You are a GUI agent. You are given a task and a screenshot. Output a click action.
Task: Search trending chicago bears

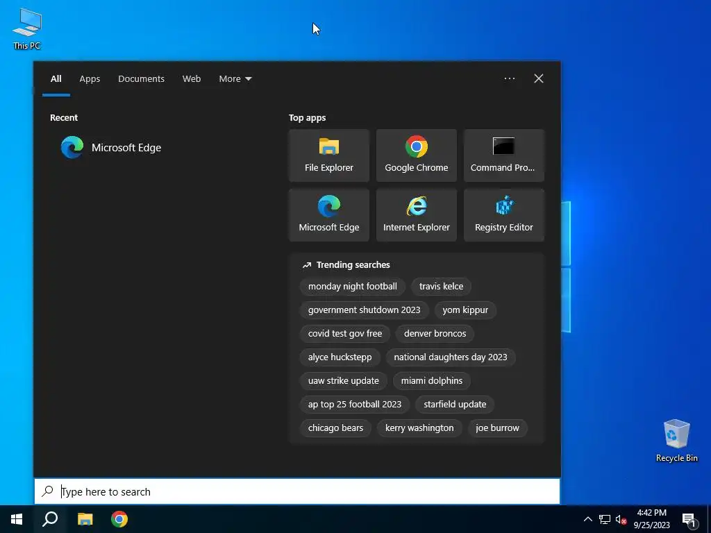pos(335,428)
